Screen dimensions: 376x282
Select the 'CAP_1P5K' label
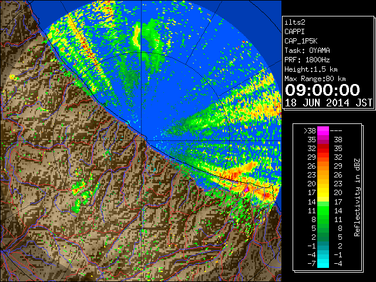[301, 41]
